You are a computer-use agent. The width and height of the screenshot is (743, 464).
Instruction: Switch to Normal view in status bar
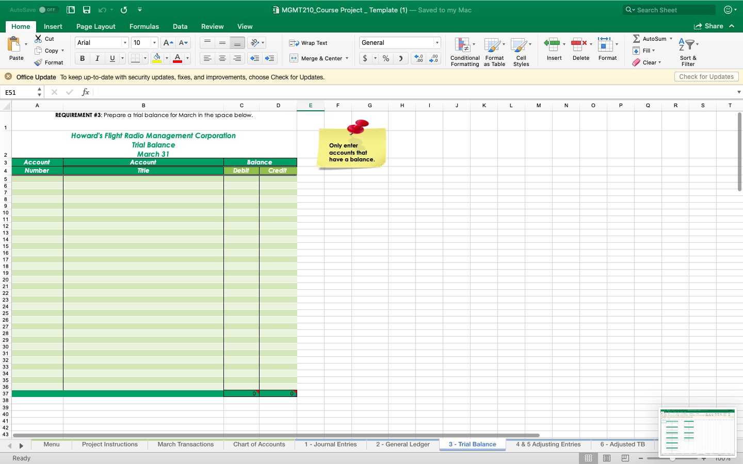pos(588,458)
